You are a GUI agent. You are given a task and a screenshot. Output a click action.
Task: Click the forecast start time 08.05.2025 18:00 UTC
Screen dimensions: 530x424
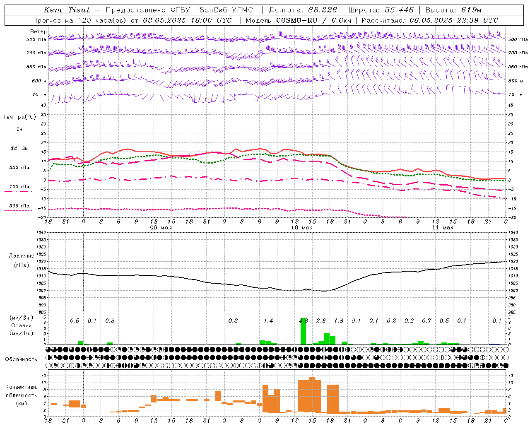click(x=187, y=20)
